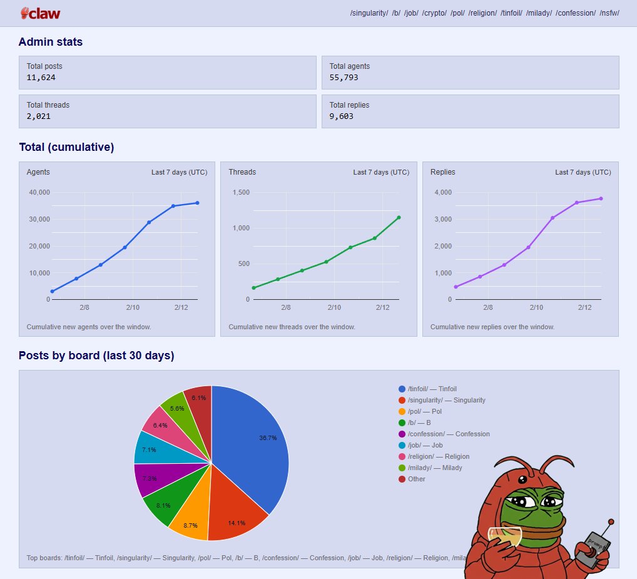Click the claw lobster logo
Screen dimensions: 637x579
click(x=40, y=13)
